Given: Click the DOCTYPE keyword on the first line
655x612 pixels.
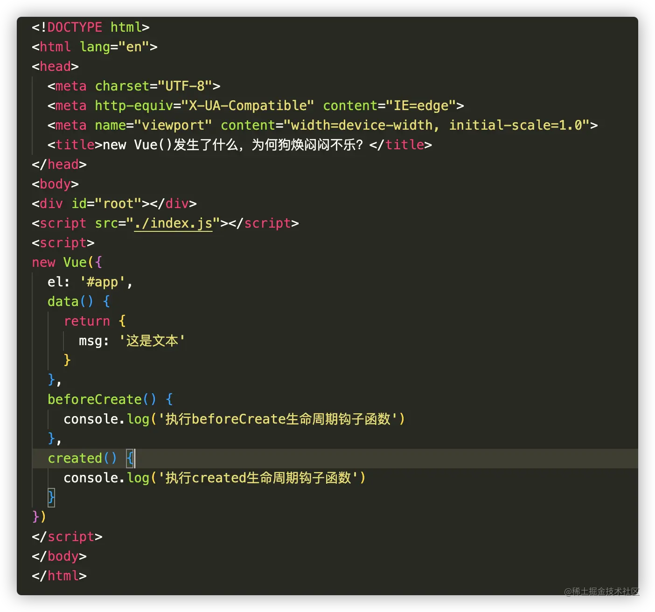Looking at the screenshot, I should pos(75,28).
